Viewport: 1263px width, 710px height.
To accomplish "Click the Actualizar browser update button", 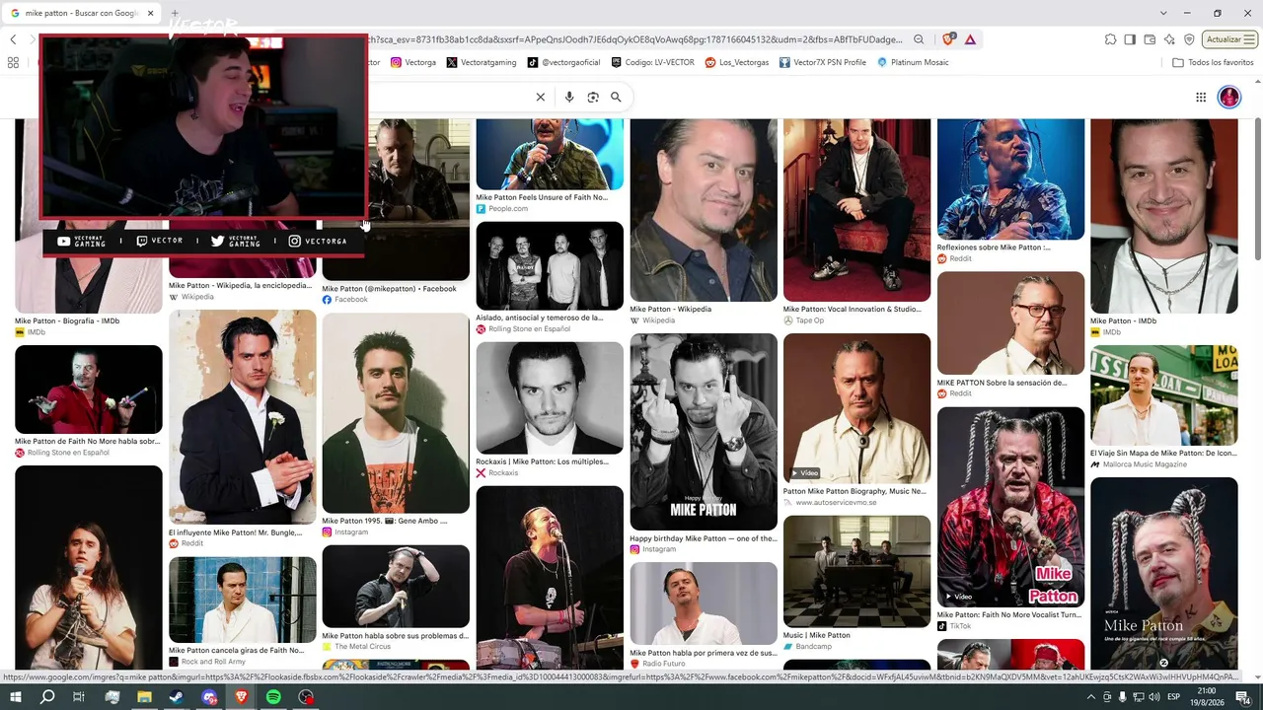I will (x=1229, y=39).
